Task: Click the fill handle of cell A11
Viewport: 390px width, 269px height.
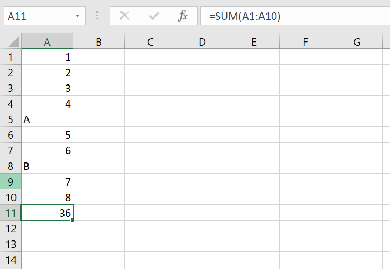Action: coord(73,220)
